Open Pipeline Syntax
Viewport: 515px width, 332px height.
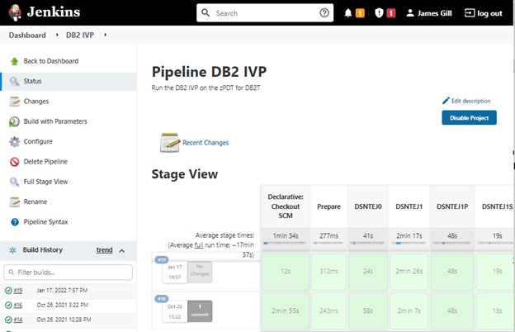click(x=45, y=222)
